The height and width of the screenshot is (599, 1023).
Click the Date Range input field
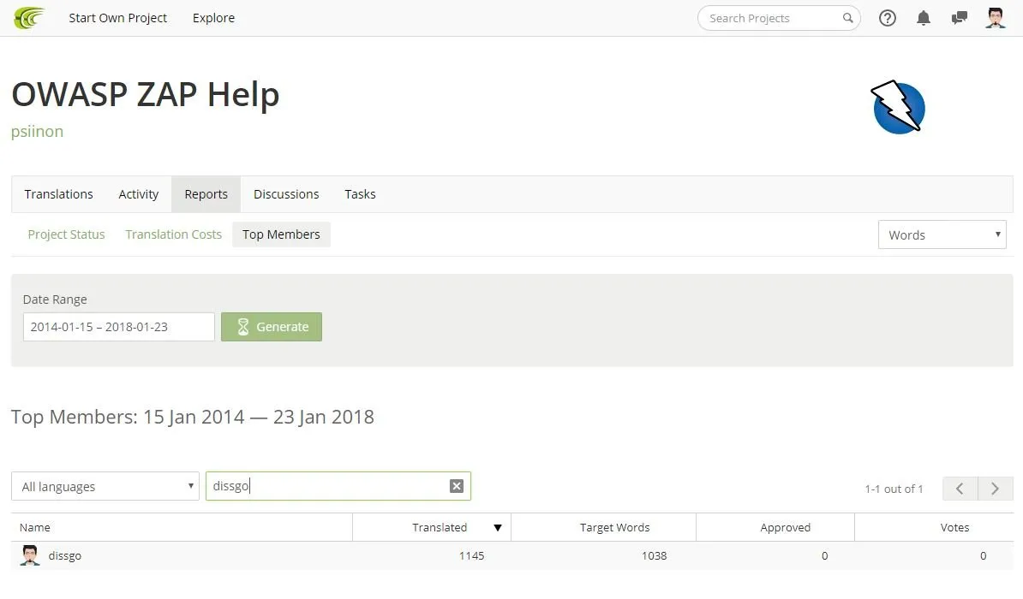click(119, 327)
